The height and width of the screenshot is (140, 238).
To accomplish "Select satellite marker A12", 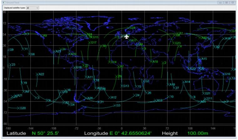I will 109,97.
